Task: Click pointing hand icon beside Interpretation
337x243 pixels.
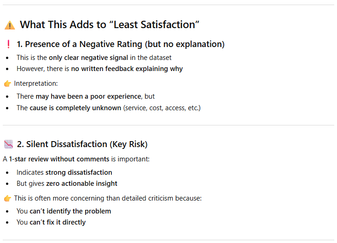Action: pyautogui.click(x=7, y=83)
